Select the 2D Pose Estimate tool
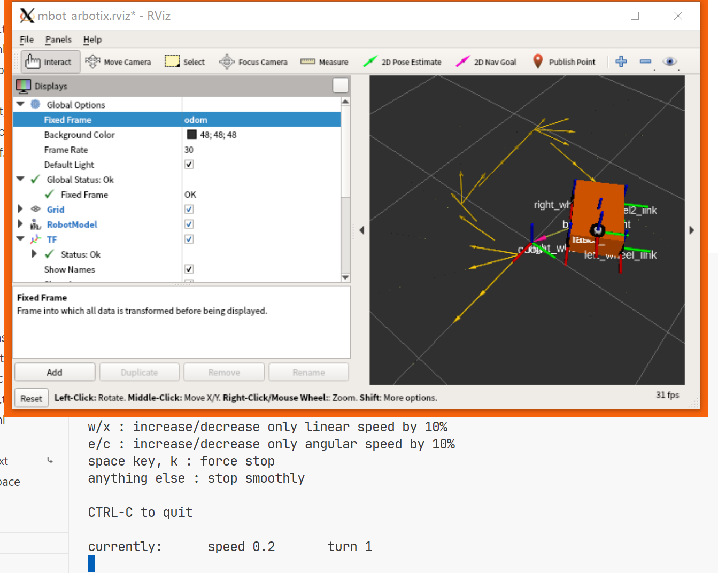The width and height of the screenshot is (718, 573). pos(402,62)
